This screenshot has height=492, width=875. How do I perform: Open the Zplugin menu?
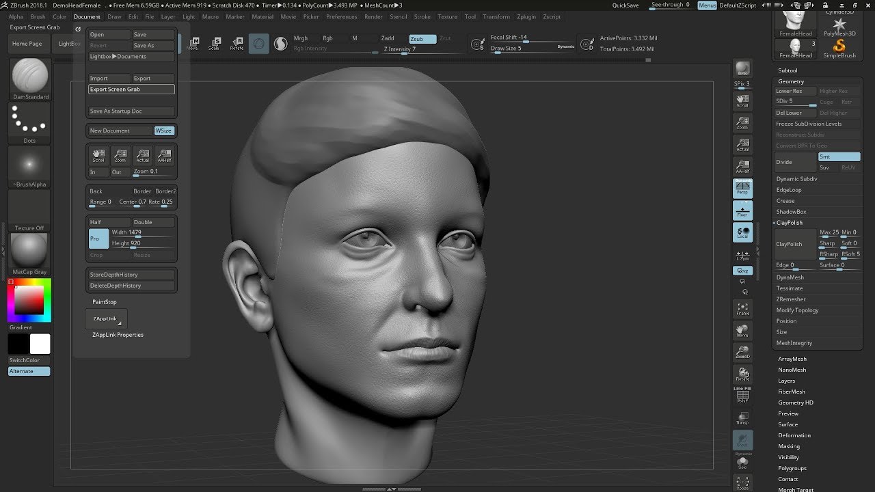click(x=526, y=16)
